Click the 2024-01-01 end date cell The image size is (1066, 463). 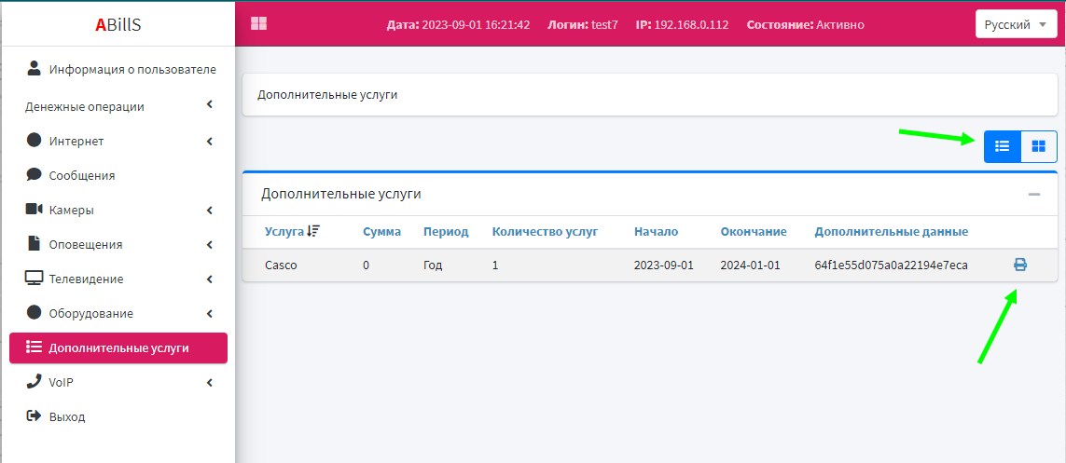[750, 266]
